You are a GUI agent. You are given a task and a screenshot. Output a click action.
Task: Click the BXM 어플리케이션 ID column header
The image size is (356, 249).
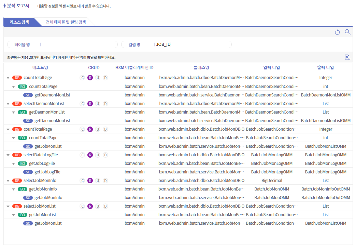(x=134, y=68)
